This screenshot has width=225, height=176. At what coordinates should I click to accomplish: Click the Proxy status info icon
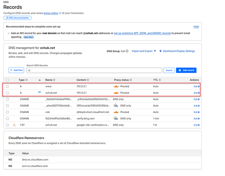pyautogui.click(x=131, y=80)
